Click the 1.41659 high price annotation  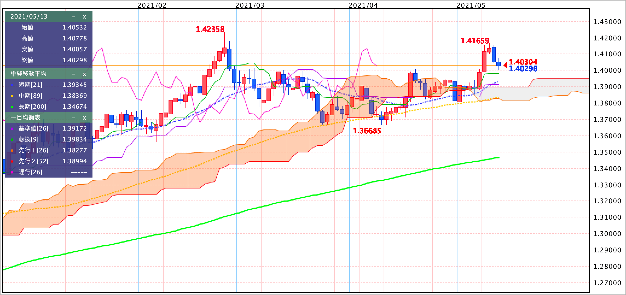pos(475,41)
